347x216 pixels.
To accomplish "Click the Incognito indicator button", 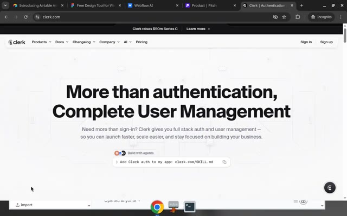I will tap(321, 17).
